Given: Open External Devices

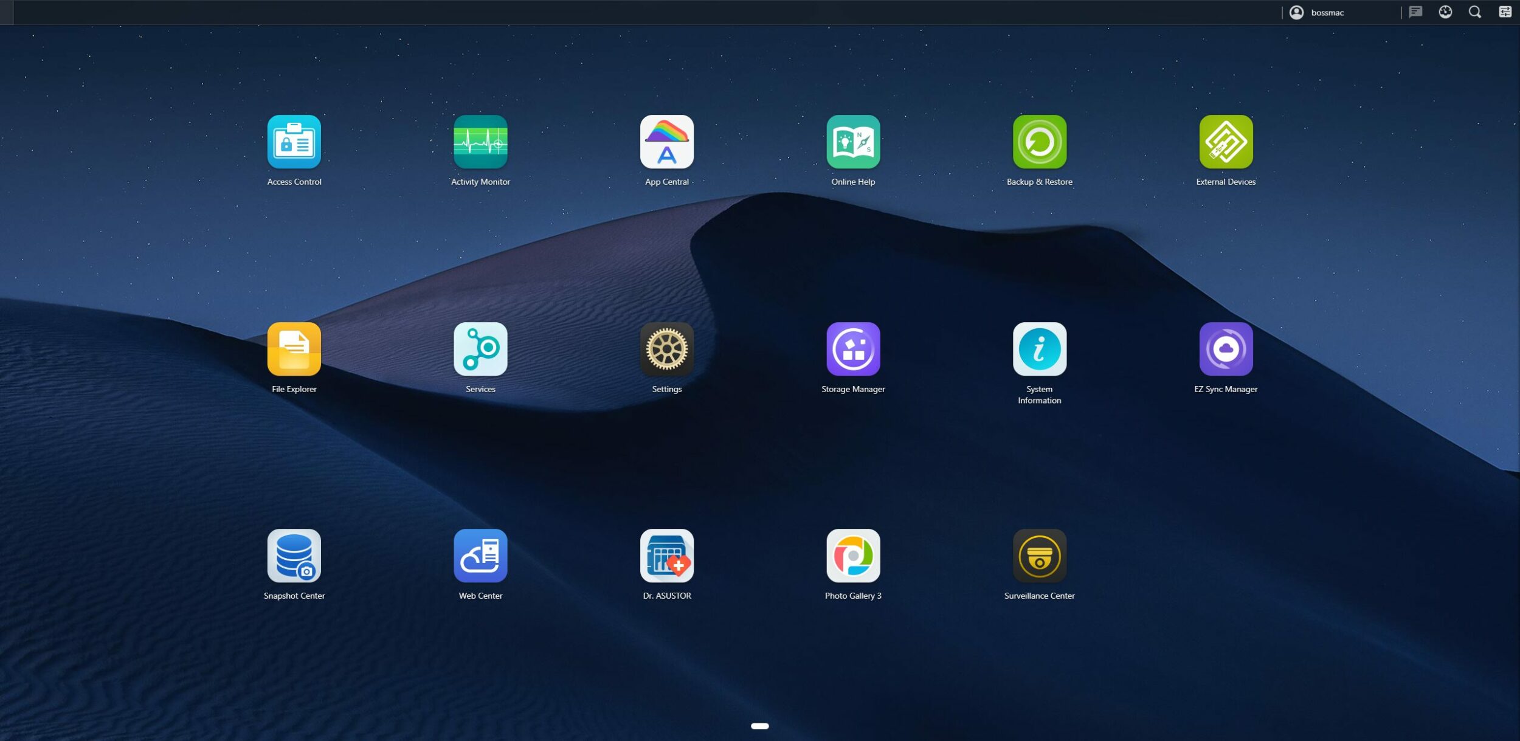Looking at the screenshot, I should pos(1226,142).
